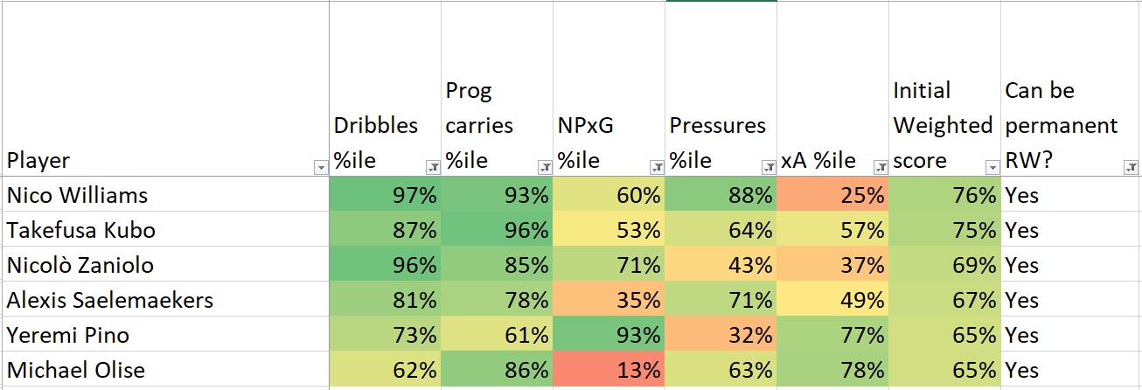Viewport: 1142px width, 390px height.
Task: Select the Michael Olise cell
Action: (165, 369)
